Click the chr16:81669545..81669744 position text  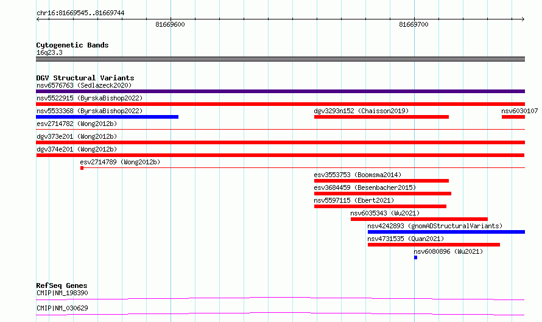click(x=80, y=13)
